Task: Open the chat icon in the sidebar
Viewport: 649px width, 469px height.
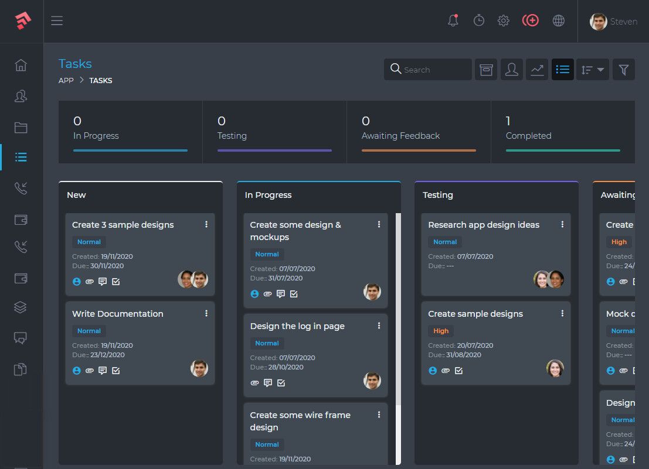Action: (x=21, y=338)
